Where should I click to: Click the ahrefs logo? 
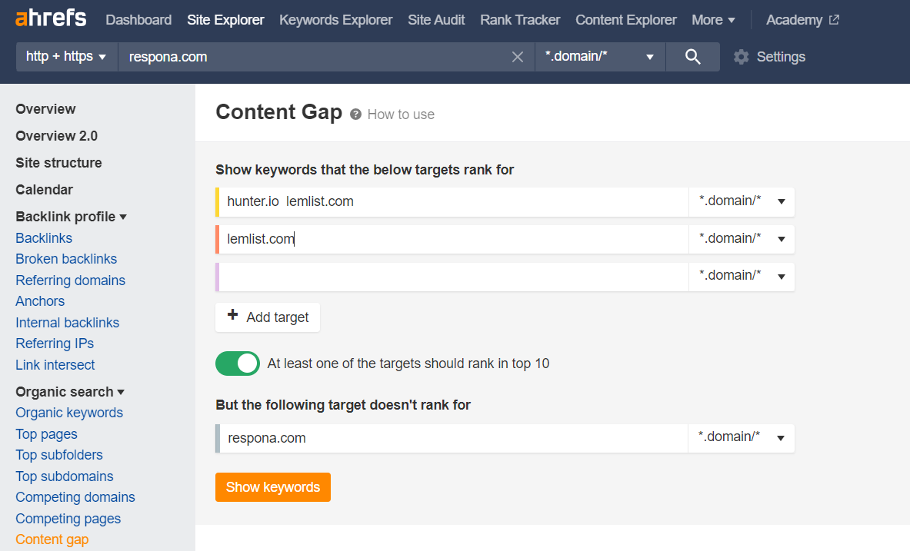51,18
